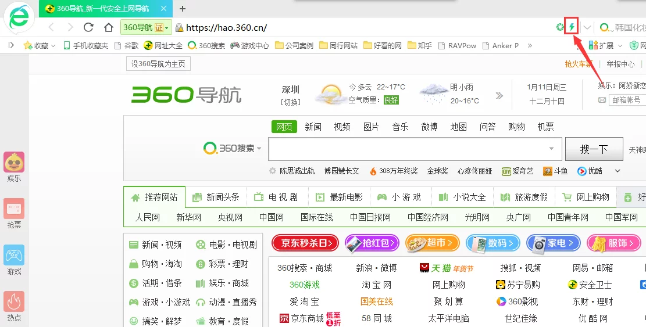Image resolution: width=646 pixels, height=327 pixels.
Task: Expand weather forecast double arrow
Action: click(x=499, y=96)
